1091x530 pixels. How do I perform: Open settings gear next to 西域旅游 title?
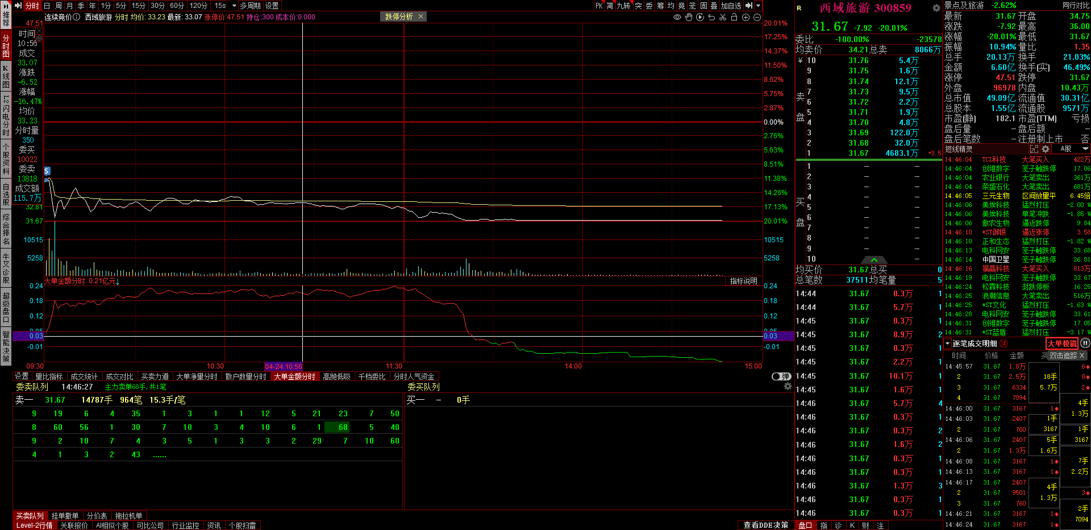(x=936, y=8)
